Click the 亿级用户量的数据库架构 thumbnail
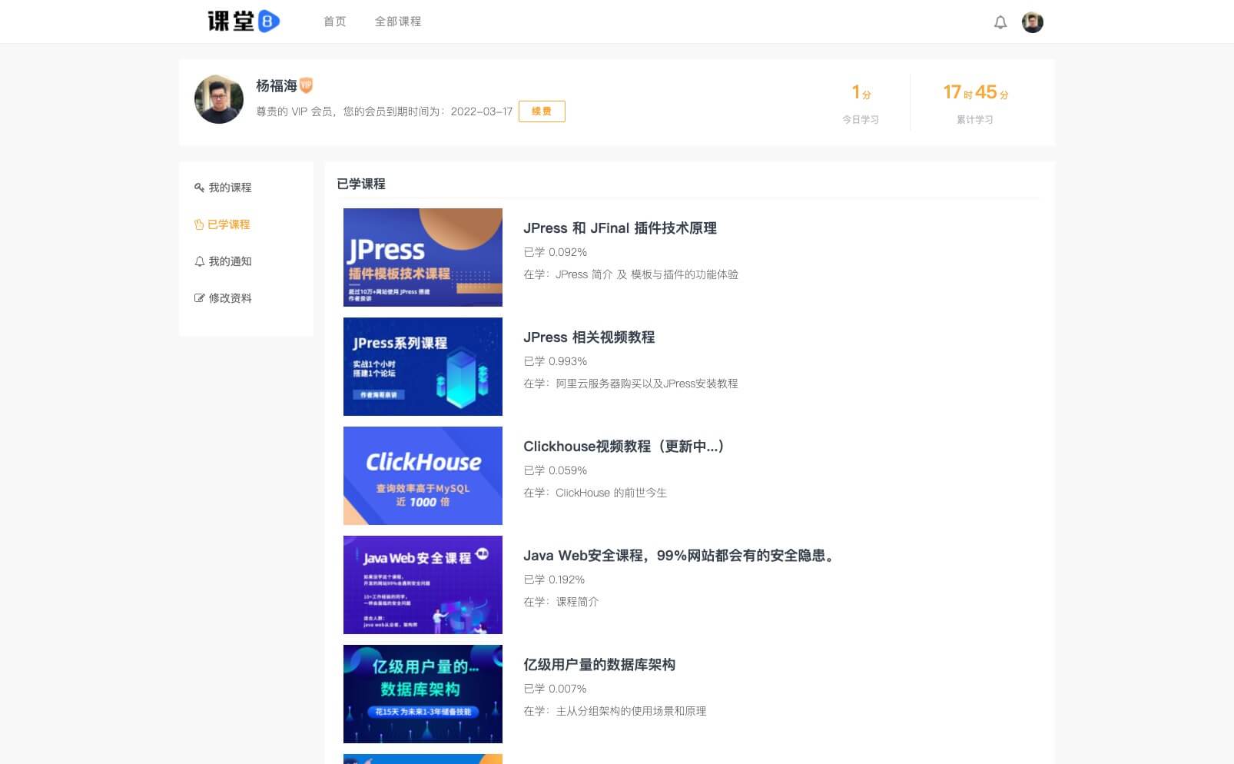This screenshot has height=764, width=1234. [x=423, y=694]
